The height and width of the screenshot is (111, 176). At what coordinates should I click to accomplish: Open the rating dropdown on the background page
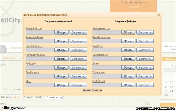point(54,97)
